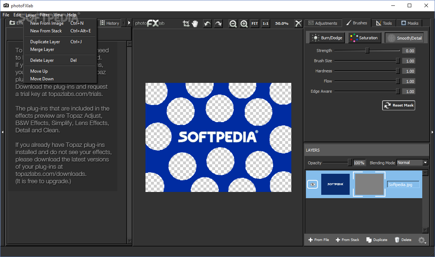Adjust the Strength slider

pos(367,51)
